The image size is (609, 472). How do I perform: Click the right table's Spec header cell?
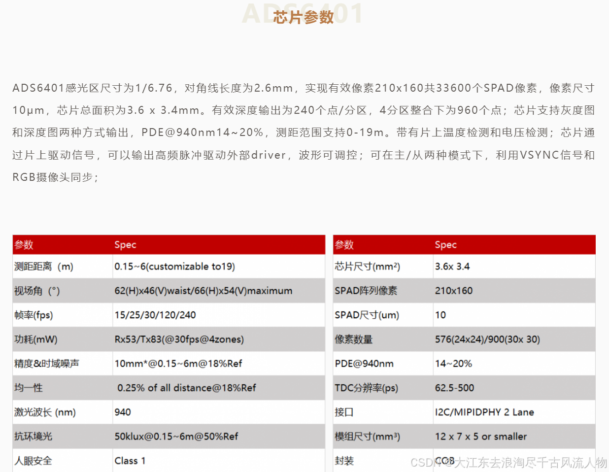click(514, 245)
